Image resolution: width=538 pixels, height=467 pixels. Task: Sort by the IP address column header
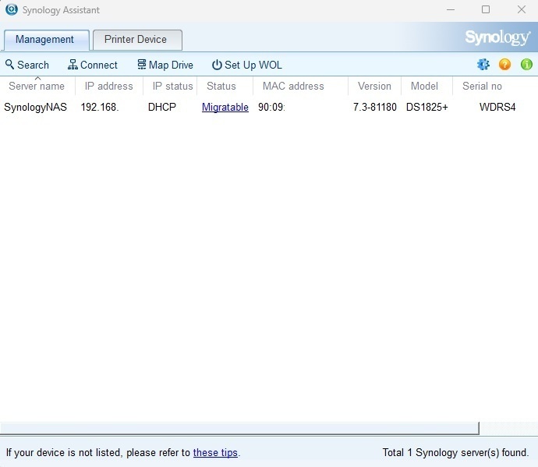coord(108,86)
